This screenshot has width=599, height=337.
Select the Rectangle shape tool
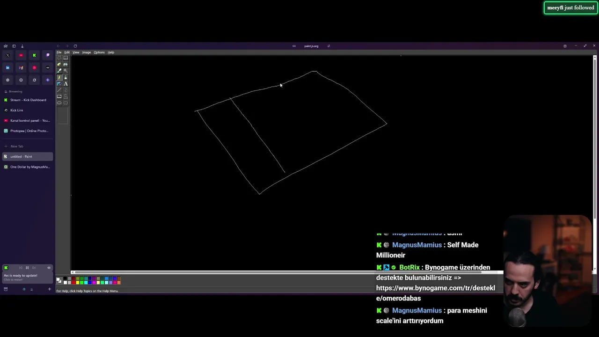point(59,96)
